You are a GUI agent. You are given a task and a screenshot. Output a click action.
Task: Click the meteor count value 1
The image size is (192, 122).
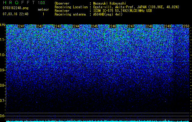[x=43, y=14]
